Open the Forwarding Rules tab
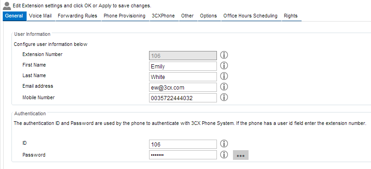Viewport: 371px width, 169px height. (78, 16)
